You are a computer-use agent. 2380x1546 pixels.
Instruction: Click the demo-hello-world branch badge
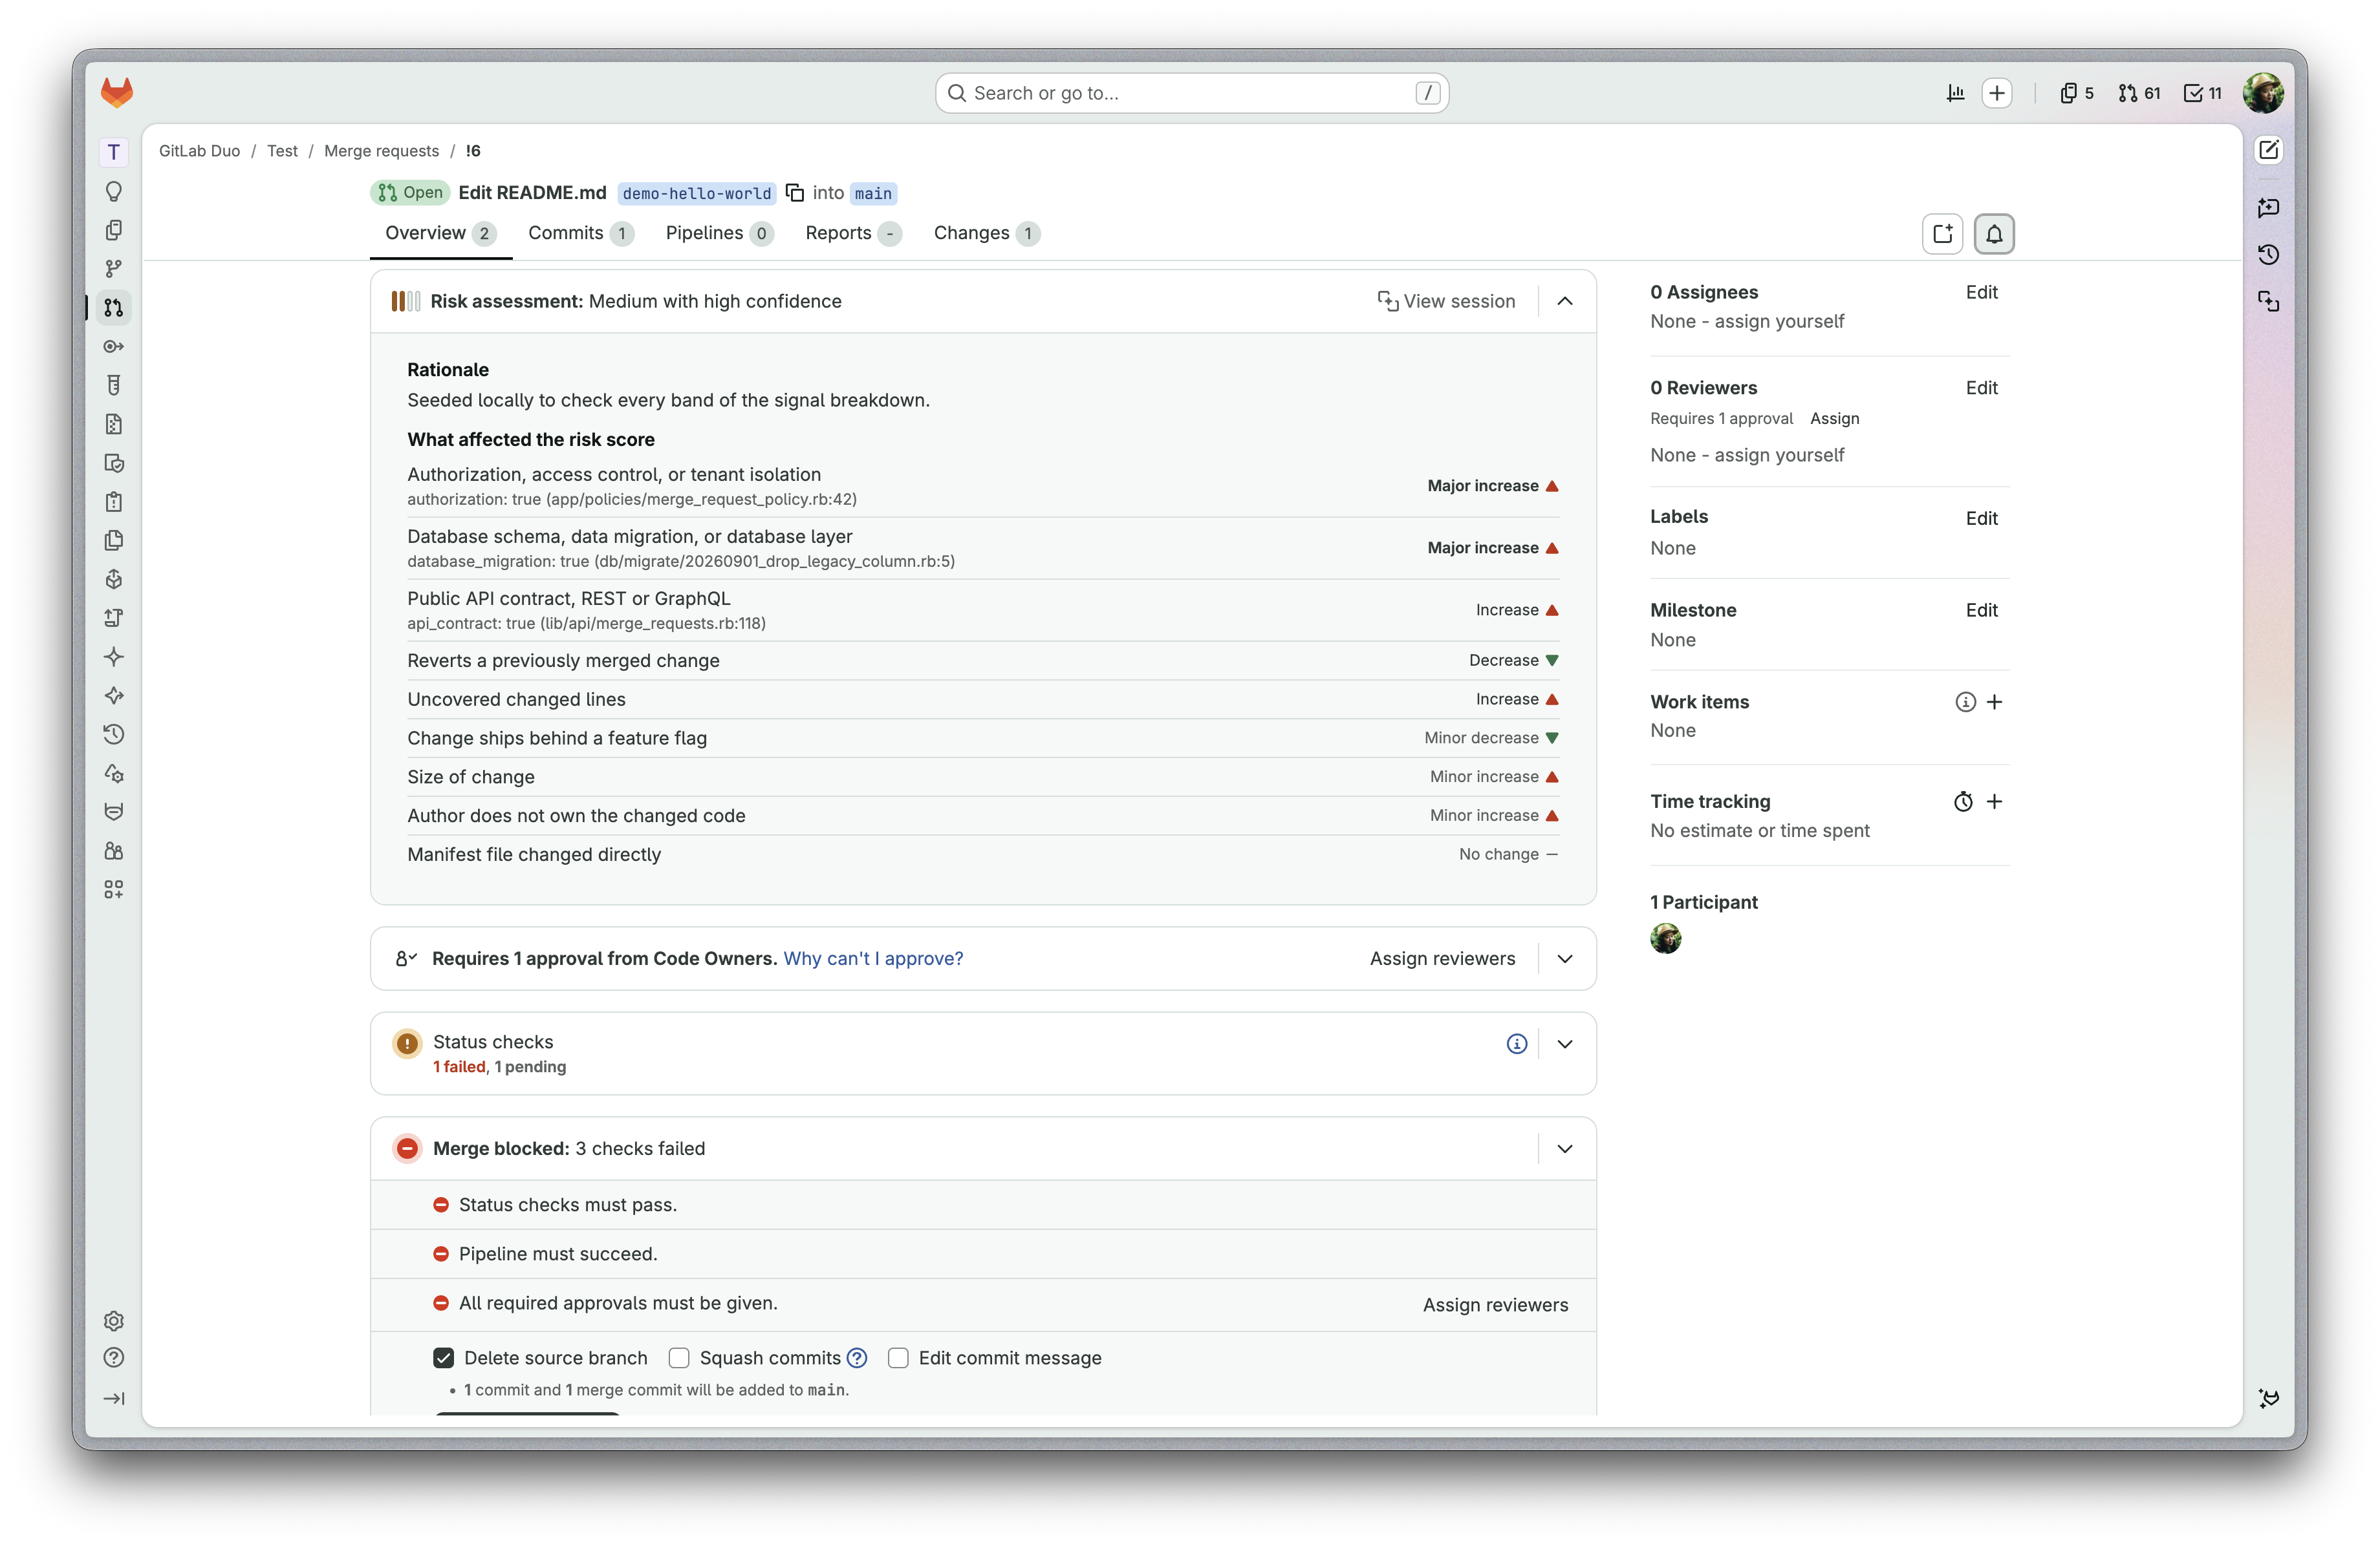tap(696, 193)
